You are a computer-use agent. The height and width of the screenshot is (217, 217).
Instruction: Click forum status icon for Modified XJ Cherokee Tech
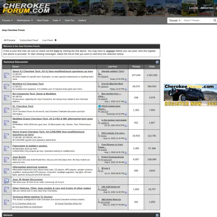(x=6, y=86)
